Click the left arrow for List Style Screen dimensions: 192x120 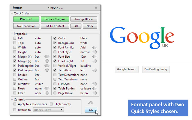[93, 84]
